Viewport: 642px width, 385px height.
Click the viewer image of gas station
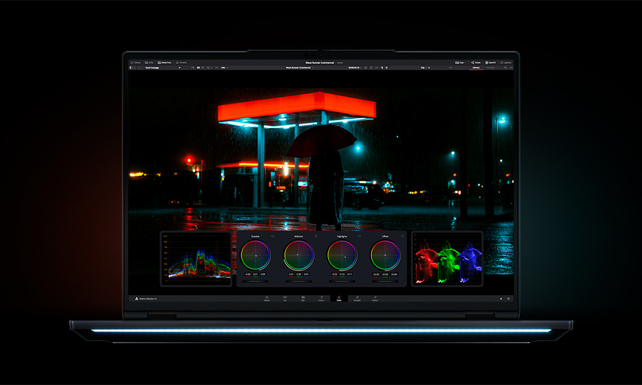click(321, 160)
